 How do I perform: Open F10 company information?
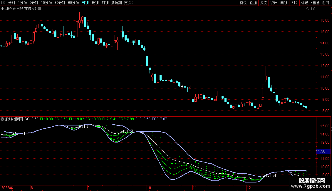[294, 3]
